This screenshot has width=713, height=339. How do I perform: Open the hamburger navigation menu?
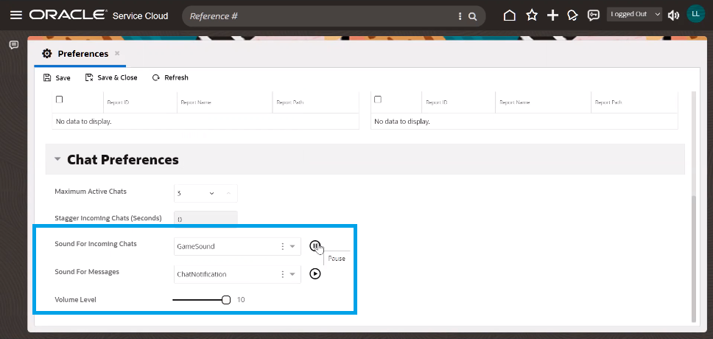[16, 15]
